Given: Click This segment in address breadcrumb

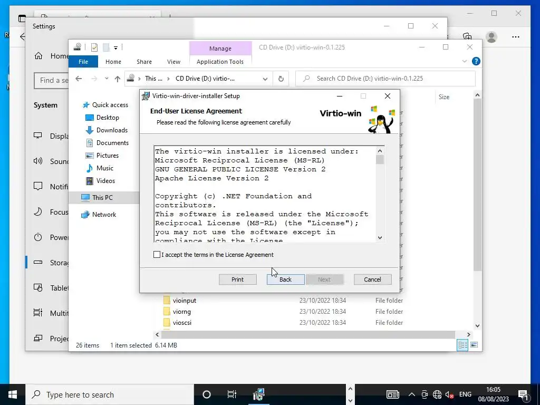Looking at the screenshot, I should 153,79.
